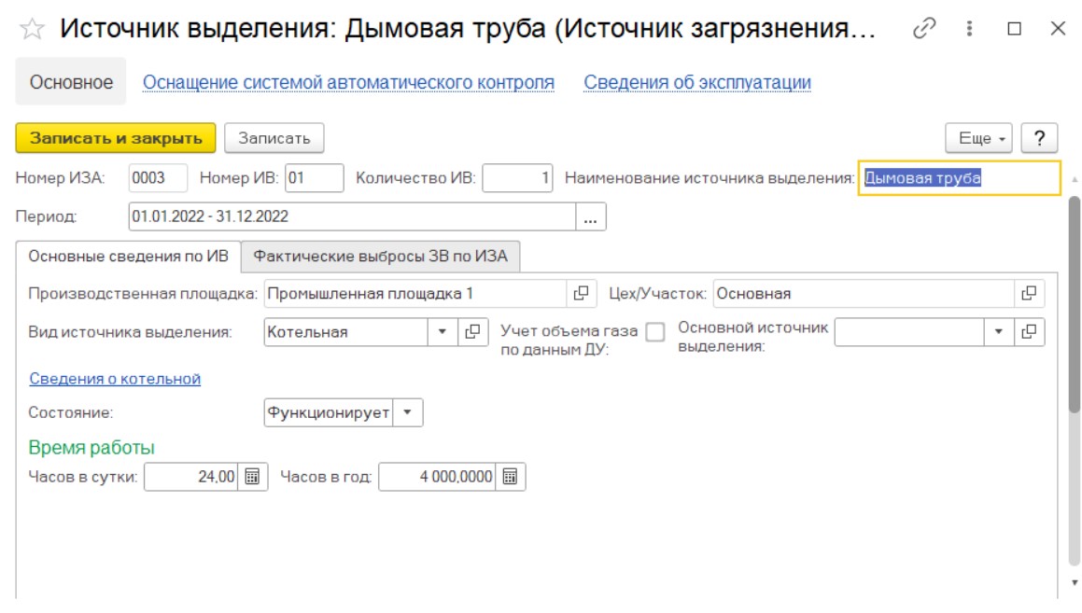Screen dimensions: 1082x613
Task: Open the Производственная площадка record icon
Action: (x=581, y=294)
